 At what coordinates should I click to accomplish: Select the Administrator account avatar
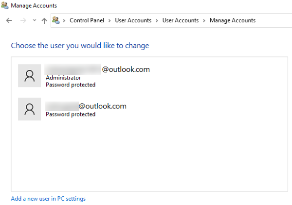pos(29,76)
